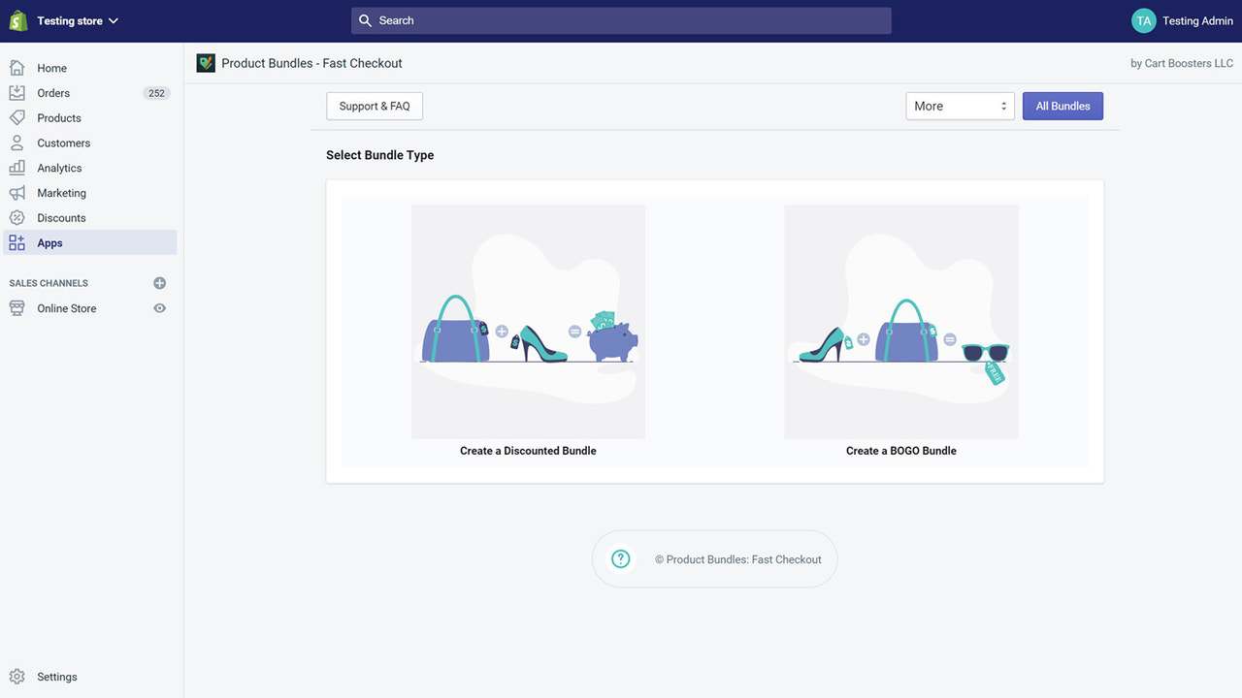Open help via the question mark icon
The height and width of the screenshot is (698, 1242).
[x=620, y=558]
